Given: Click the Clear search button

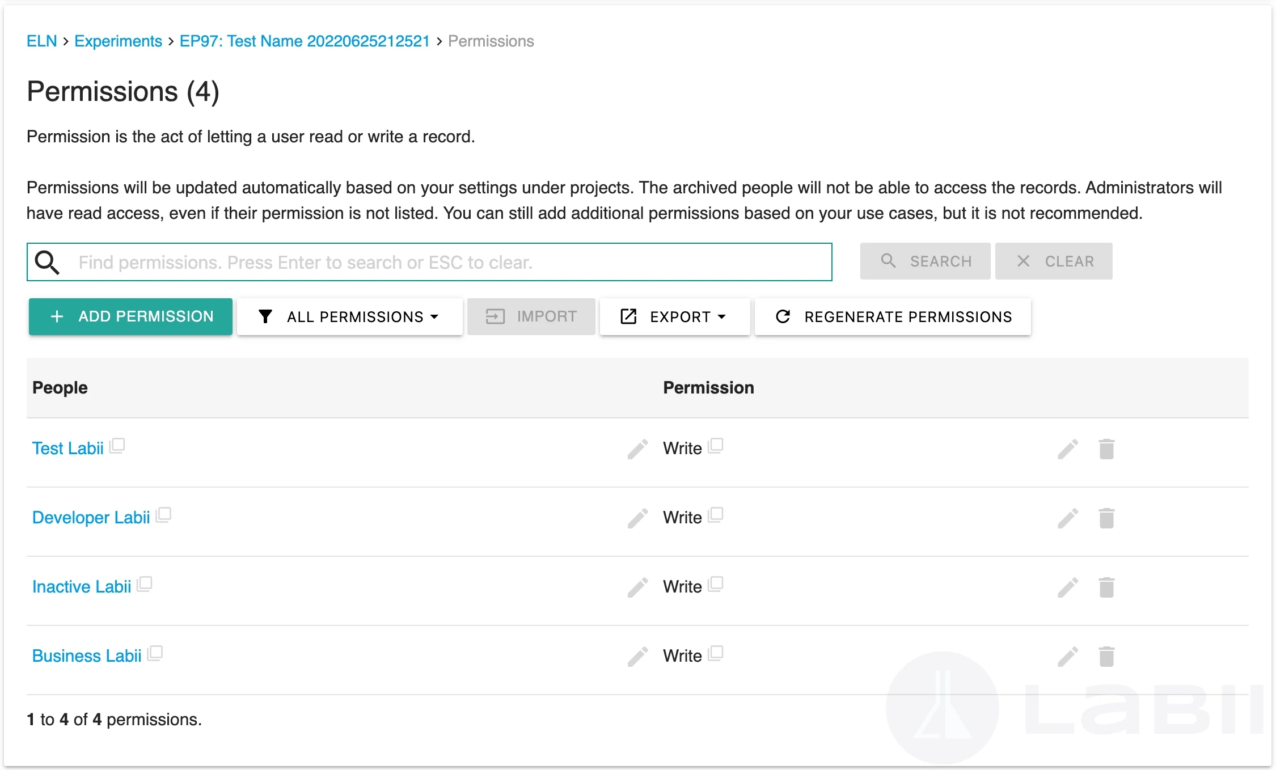Looking at the screenshot, I should [1053, 261].
